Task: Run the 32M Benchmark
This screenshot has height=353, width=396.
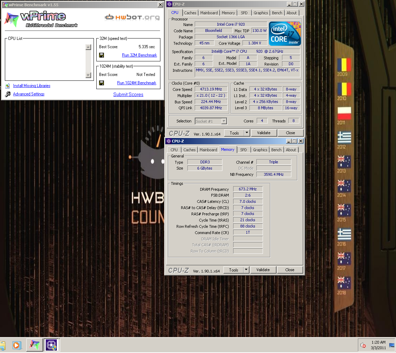Action: (139, 55)
